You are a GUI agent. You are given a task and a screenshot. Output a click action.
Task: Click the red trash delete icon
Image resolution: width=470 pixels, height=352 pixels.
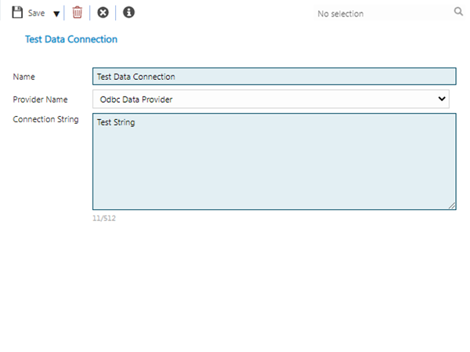coord(77,13)
